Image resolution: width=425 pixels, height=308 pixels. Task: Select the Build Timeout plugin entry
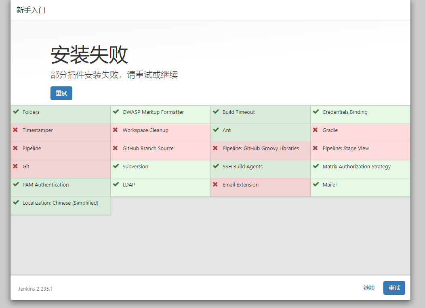260,114
